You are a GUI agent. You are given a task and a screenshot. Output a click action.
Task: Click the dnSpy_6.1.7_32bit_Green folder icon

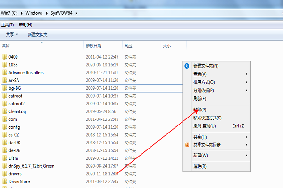pyautogui.click(x=4, y=166)
